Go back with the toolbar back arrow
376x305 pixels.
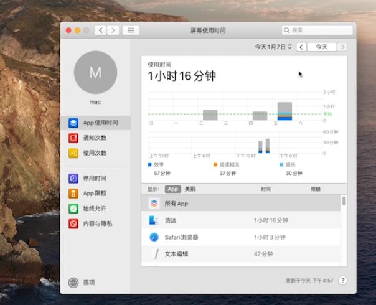[x=101, y=30]
